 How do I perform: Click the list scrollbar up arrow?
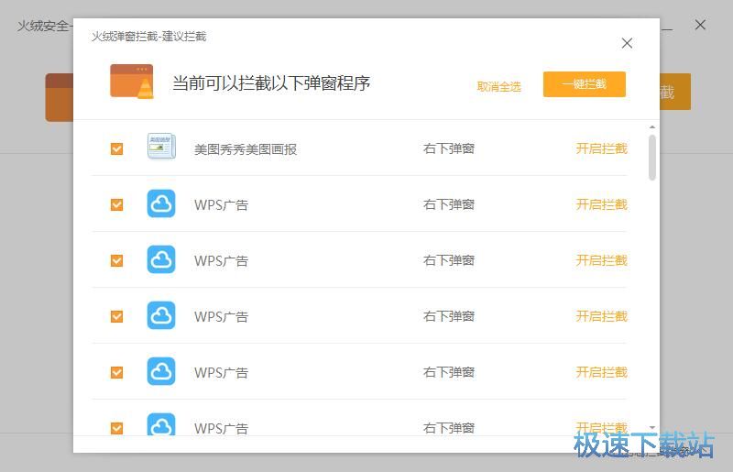pos(652,127)
